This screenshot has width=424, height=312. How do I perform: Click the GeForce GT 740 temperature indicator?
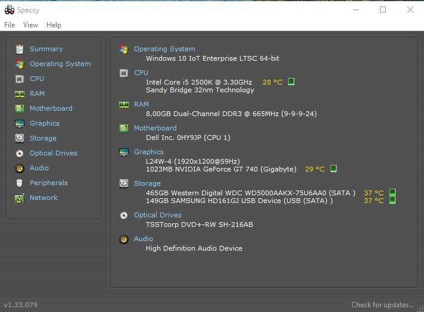[x=333, y=169]
